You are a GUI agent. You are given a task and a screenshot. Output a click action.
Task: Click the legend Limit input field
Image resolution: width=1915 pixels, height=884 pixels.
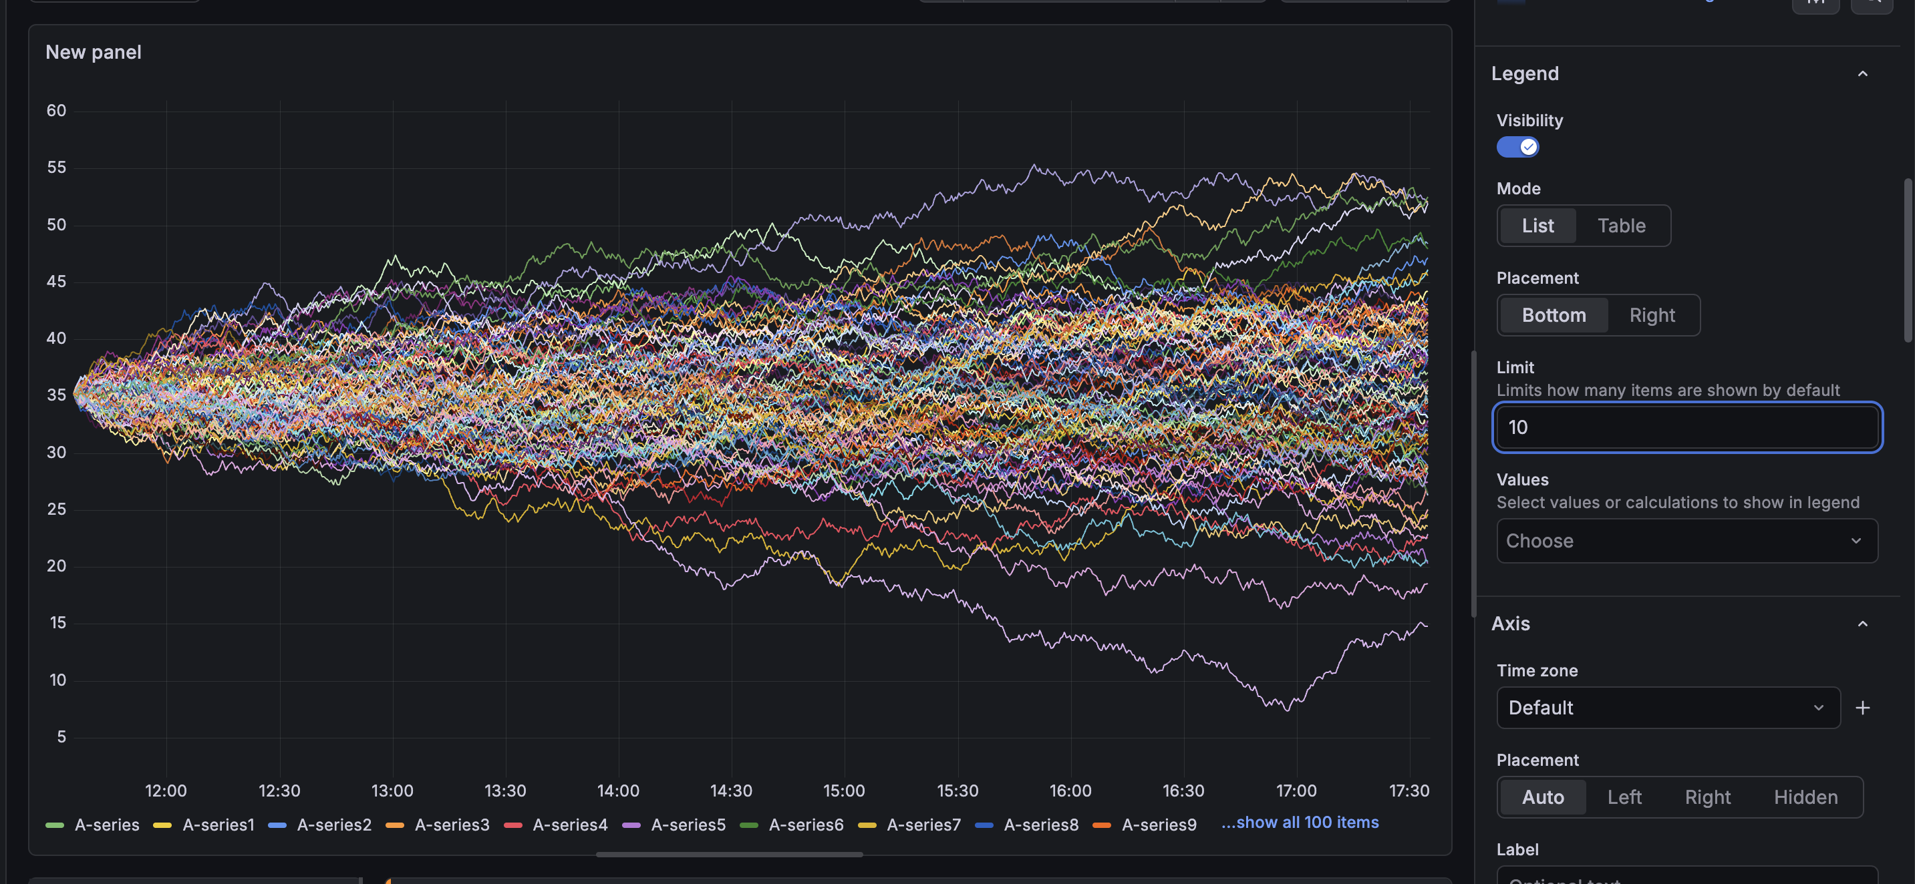tap(1686, 427)
